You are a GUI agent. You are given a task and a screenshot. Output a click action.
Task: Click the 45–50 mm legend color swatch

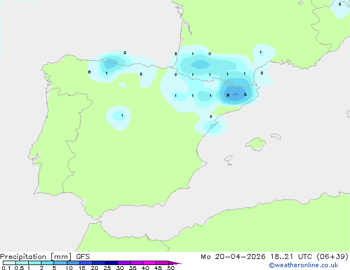(162, 263)
